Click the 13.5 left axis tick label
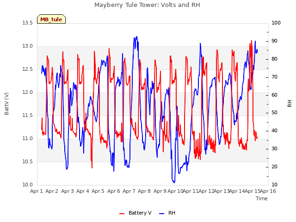 pos(28,23)
